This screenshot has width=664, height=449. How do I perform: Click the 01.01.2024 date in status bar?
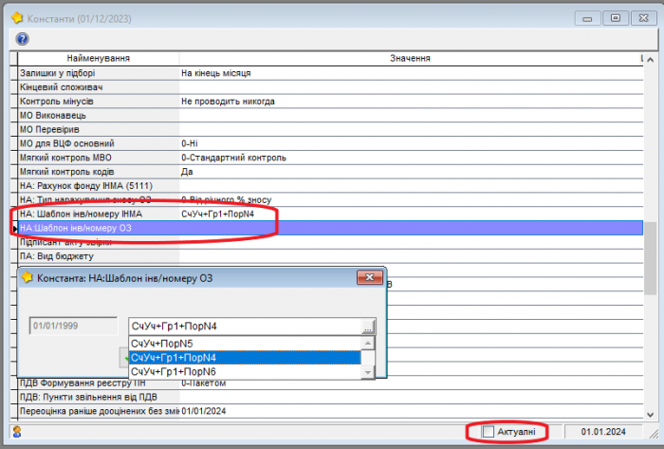(605, 432)
